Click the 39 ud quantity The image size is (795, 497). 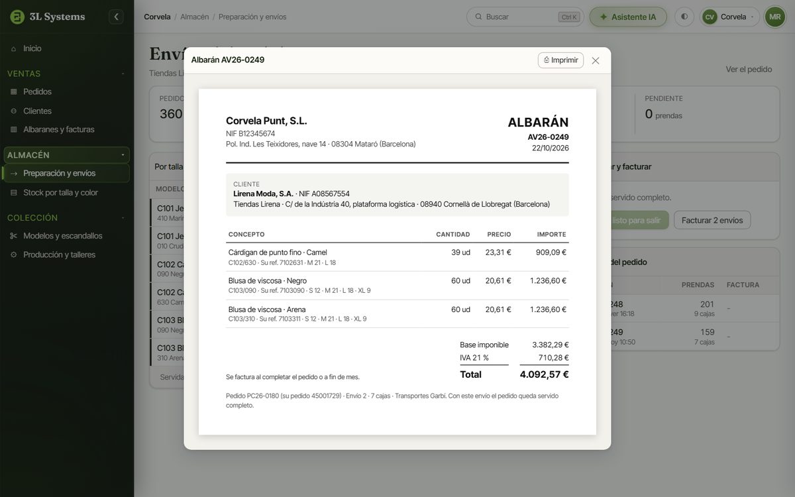[460, 252]
